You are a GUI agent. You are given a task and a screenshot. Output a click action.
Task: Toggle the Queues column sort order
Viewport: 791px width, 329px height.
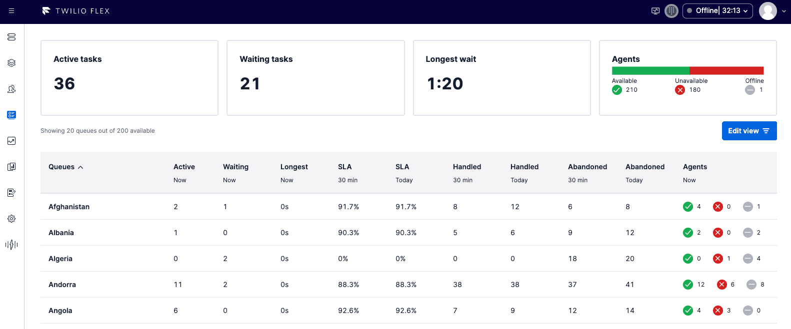coord(65,167)
